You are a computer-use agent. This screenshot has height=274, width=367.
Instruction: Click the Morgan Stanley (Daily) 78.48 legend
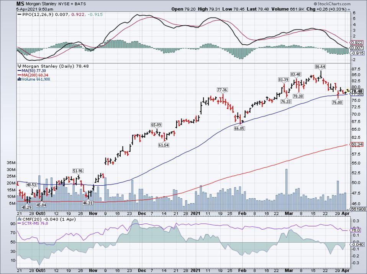(54, 66)
